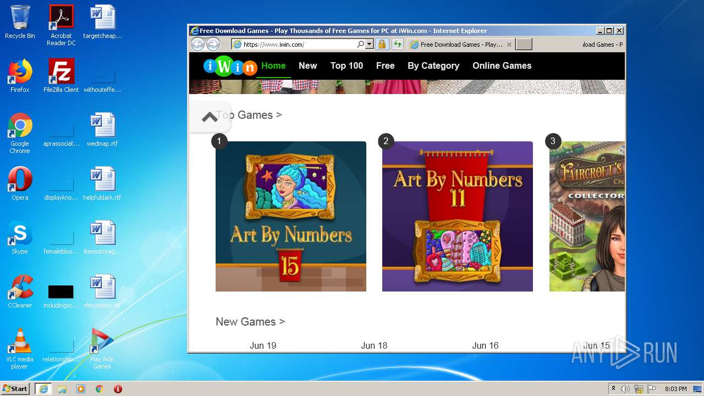Open the Home menu on iWin

pos(273,65)
